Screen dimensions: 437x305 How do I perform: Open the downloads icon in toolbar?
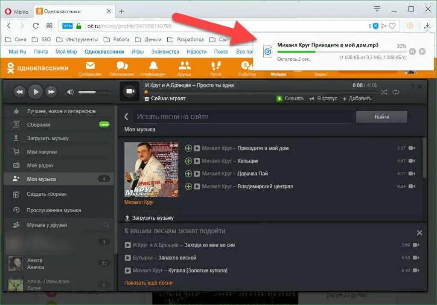(x=427, y=26)
